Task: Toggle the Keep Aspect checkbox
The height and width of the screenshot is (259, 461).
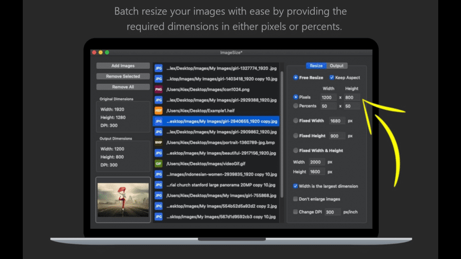Action: tap(332, 78)
